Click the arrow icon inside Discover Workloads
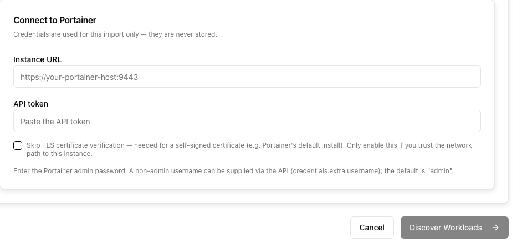Image resolution: width=522 pixels, height=252 pixels. click(495, 228)
